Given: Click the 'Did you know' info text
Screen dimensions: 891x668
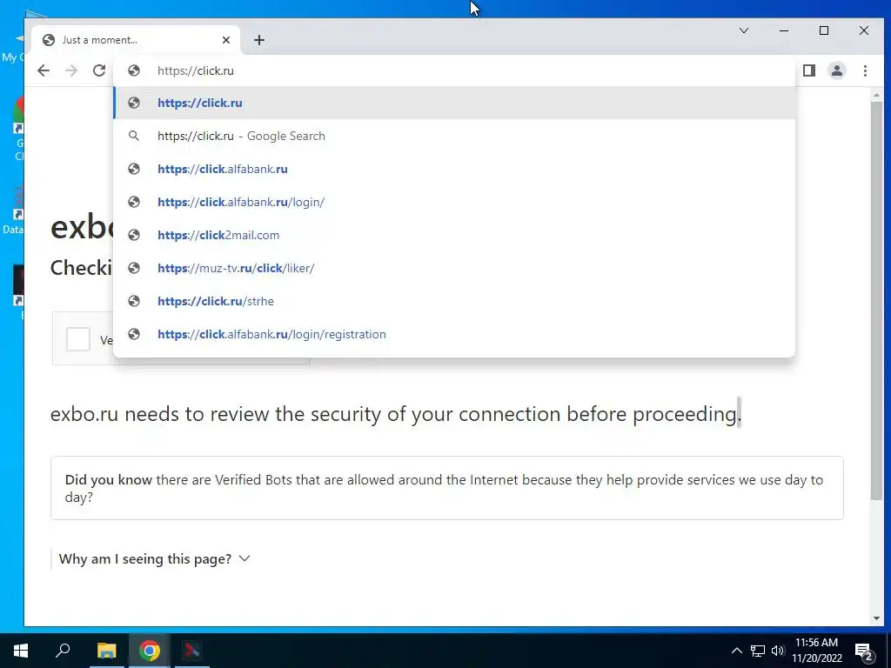Looking at the screenshot, I should (x=444, y=488).
